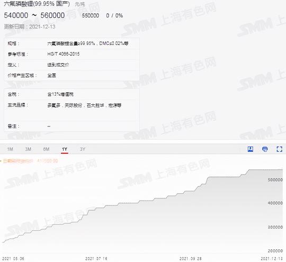286x262 pixels.
Task: Open chart in fullscreen icon
Action: point(280,149)
